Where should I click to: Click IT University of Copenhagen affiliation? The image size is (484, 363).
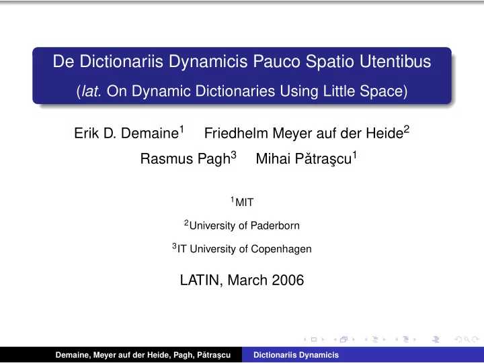coord(242,249)
